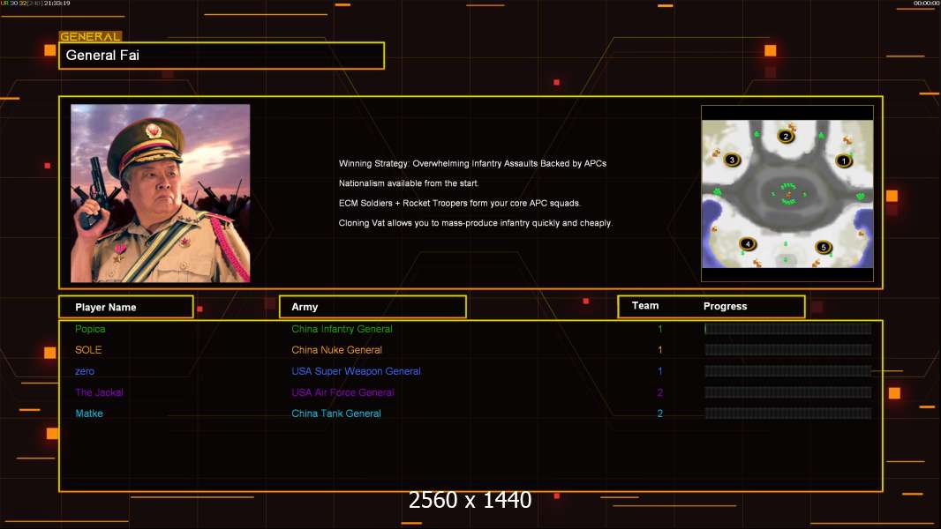Click SOLE's loading progress bar

[x=788, y=350]
